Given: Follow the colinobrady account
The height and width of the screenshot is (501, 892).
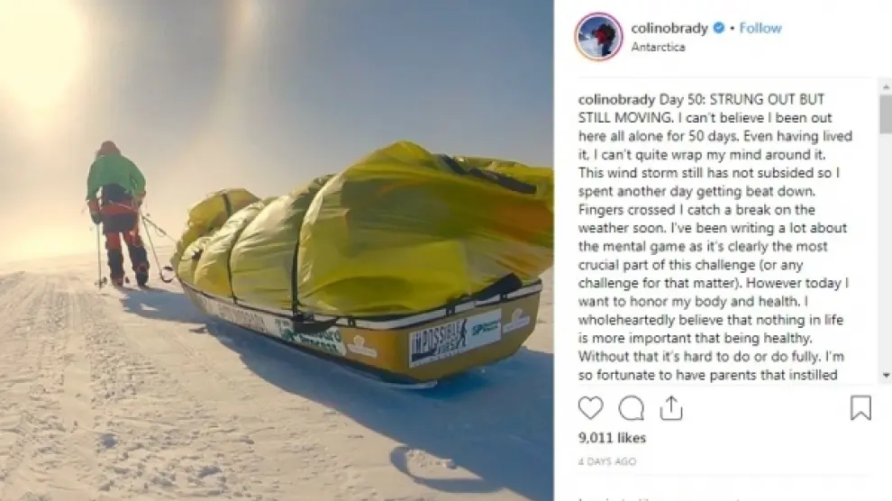Looking at the screenshot, I should click(x=760, y=28).
